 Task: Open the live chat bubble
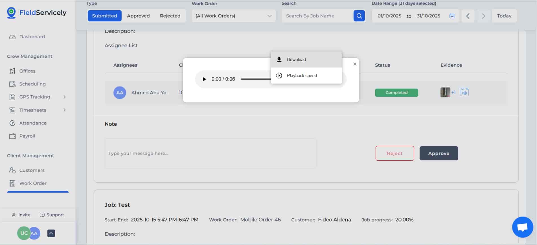pyautogui.click(x=523, y=227)
